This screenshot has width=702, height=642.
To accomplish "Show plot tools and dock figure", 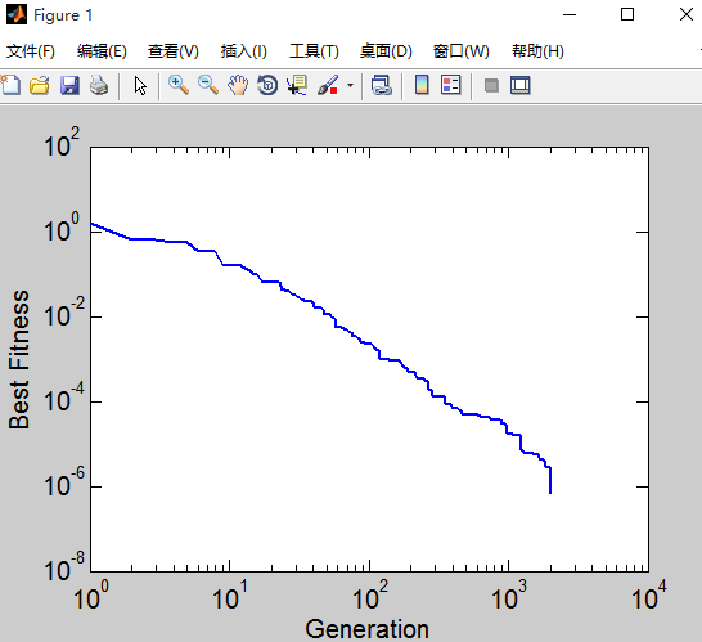I will 520,85.
